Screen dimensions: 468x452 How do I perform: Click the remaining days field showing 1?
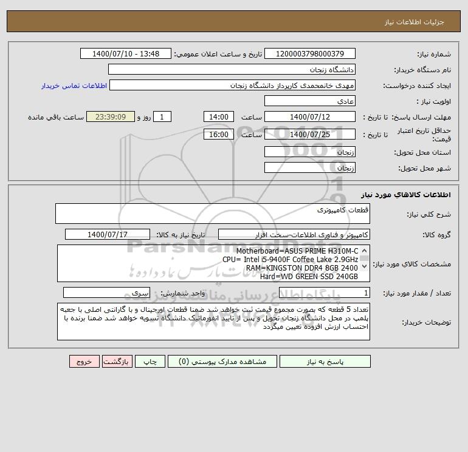[x=162, y=117]
